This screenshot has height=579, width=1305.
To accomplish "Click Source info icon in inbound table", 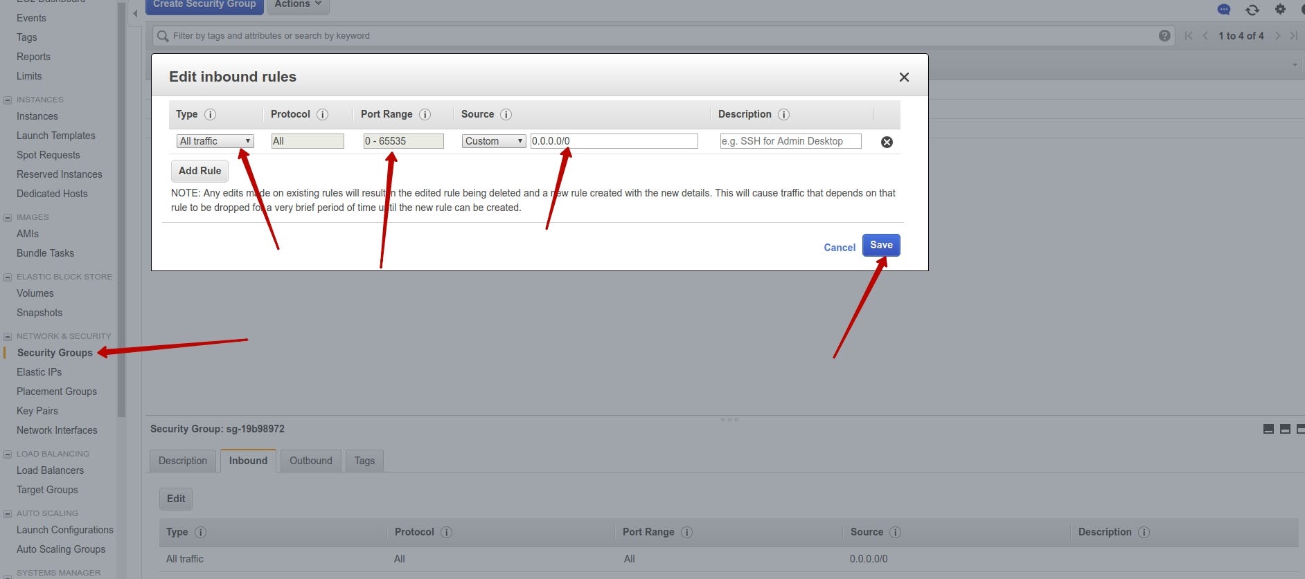I will tap(895, 532).
